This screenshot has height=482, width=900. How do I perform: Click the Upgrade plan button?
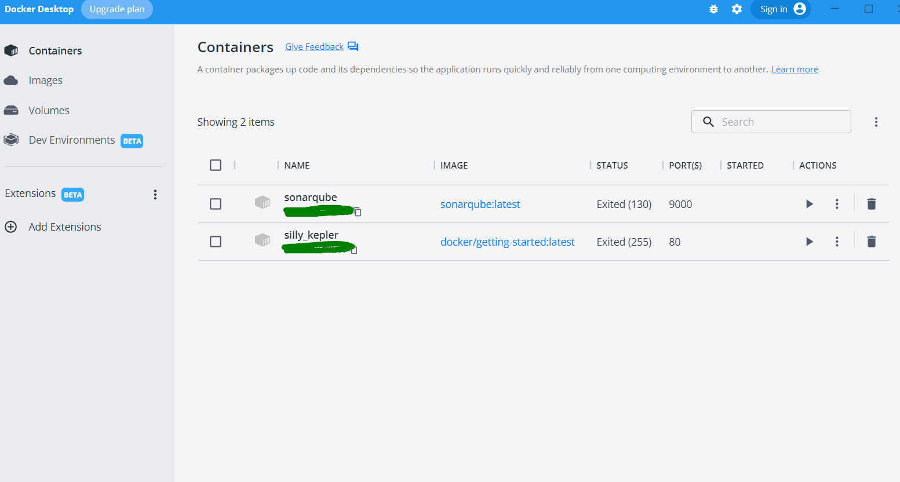(x=116, y=9)
